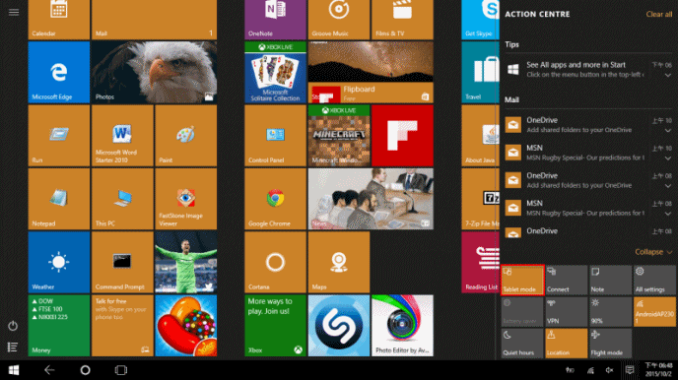
Task: Open Task View on taskbar
Action: pos(121,370)
